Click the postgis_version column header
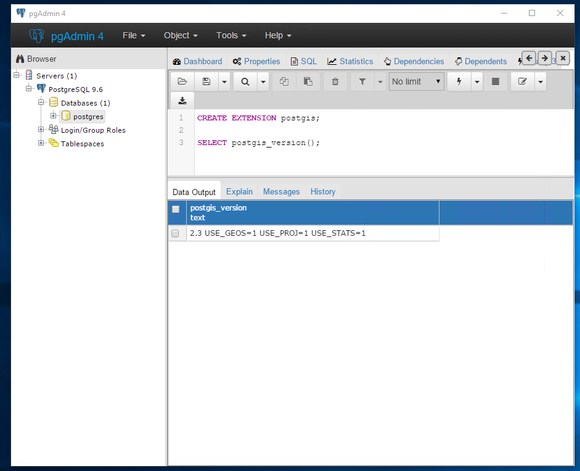This screenshot has height=471, width=580. [x=312, y=213]
